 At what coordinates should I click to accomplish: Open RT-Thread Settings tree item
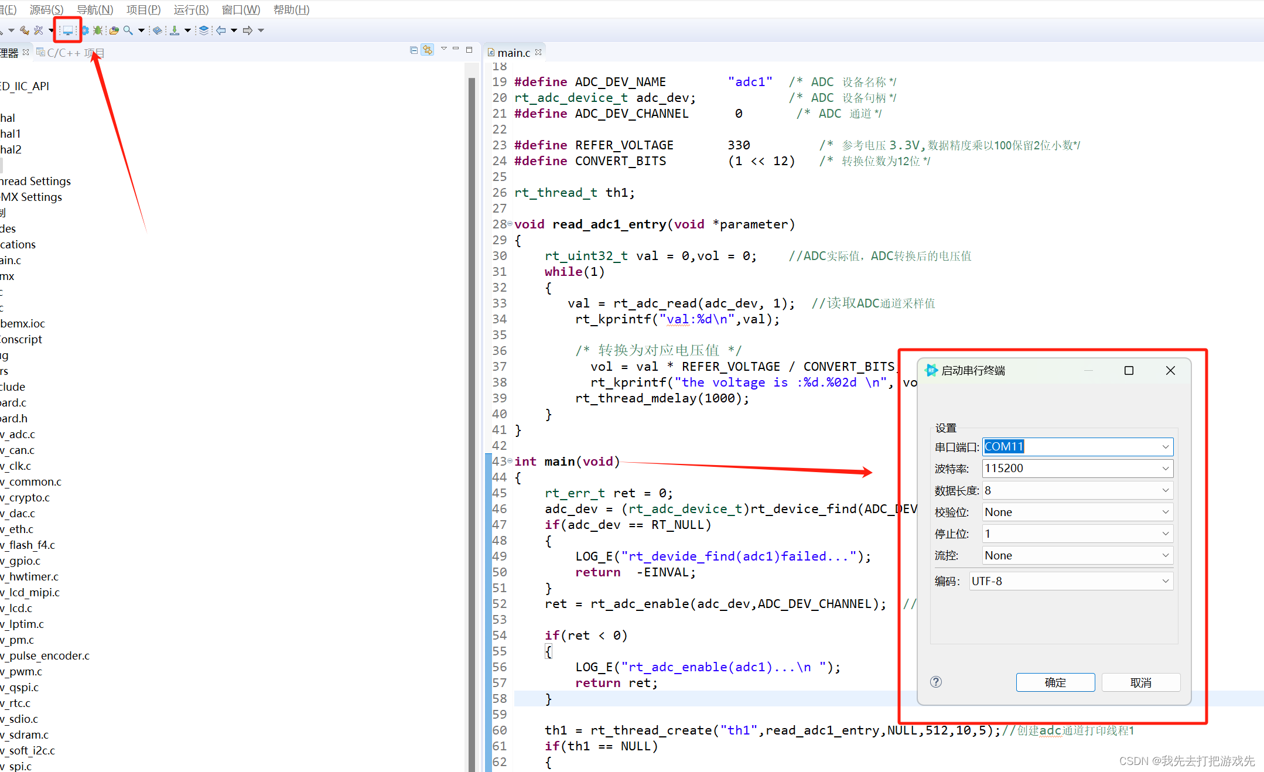point(35,181)
